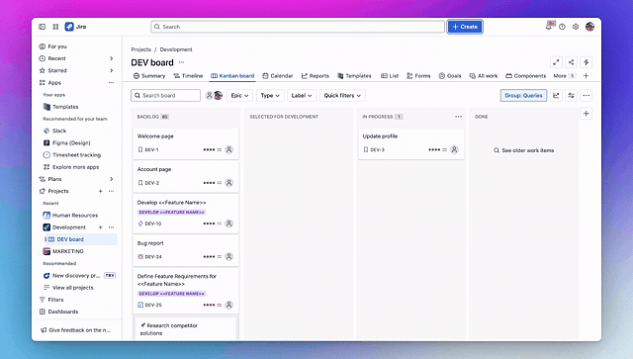Open the help question mark icon
This screenshot has width=633, height=359.
tap(562, 27)
